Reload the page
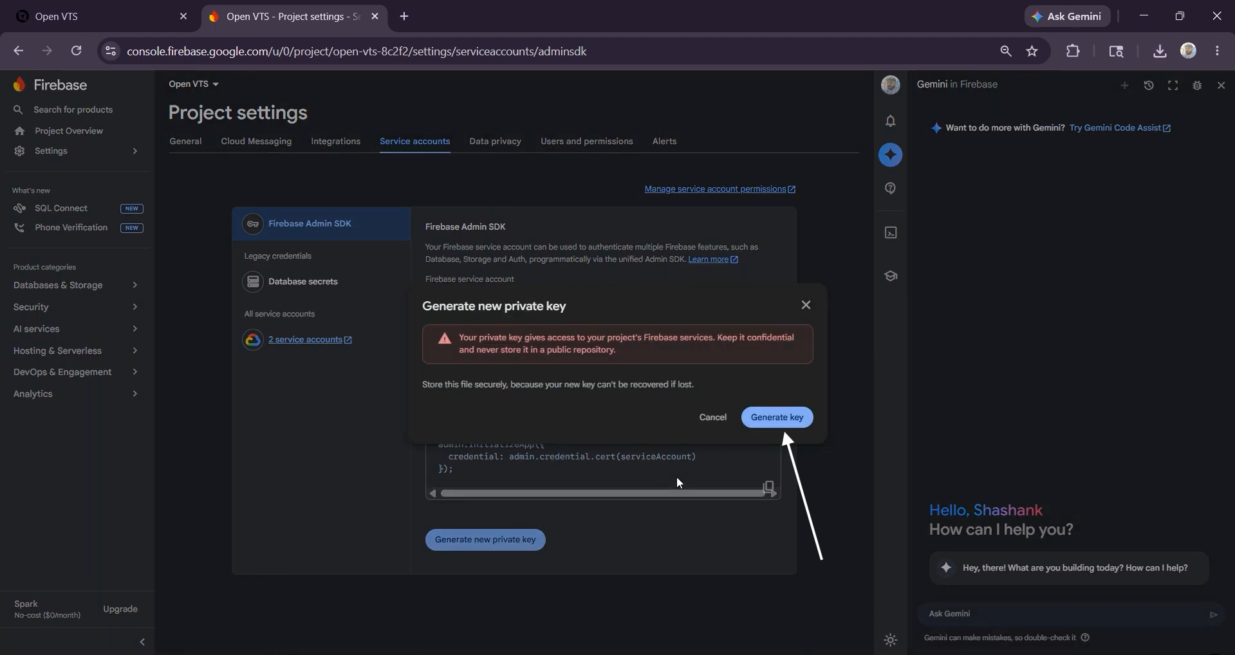Screen dimensions: 1235x655 click(x=76, y=51)
